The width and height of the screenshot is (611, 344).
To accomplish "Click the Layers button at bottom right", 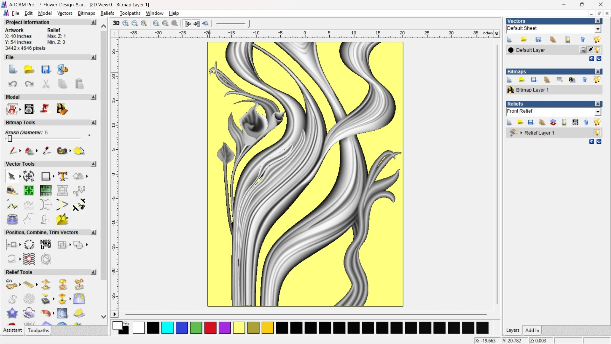I will (x=513, y=330).
